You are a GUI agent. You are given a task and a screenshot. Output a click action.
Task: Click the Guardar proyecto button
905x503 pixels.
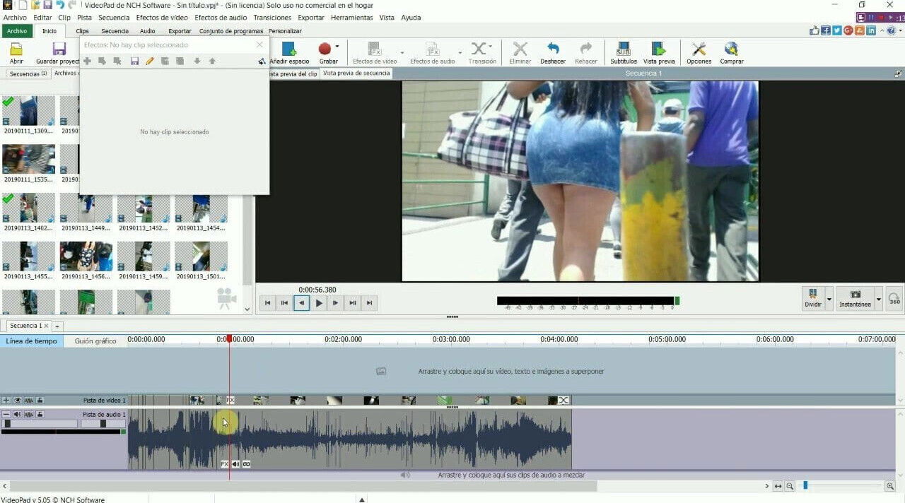(x=59, y=50)
